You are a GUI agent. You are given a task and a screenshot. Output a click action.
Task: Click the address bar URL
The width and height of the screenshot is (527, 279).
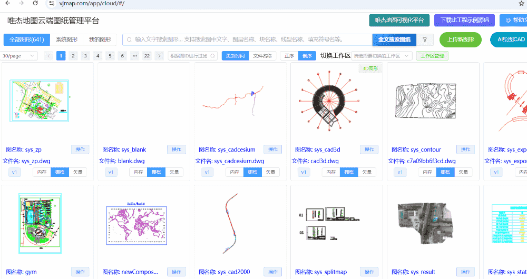[92, 3]
